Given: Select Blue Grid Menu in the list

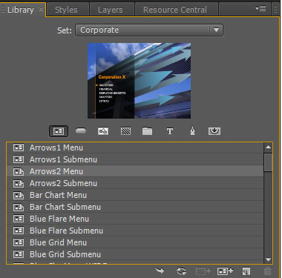Looking at the screenshot, I should click(x=135, y=242).
